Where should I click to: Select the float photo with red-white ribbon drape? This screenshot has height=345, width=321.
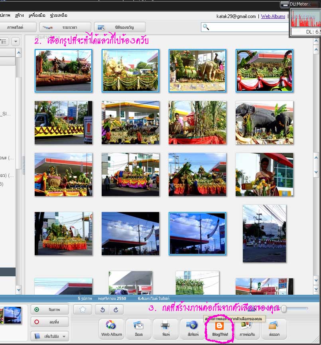[264, 71]
